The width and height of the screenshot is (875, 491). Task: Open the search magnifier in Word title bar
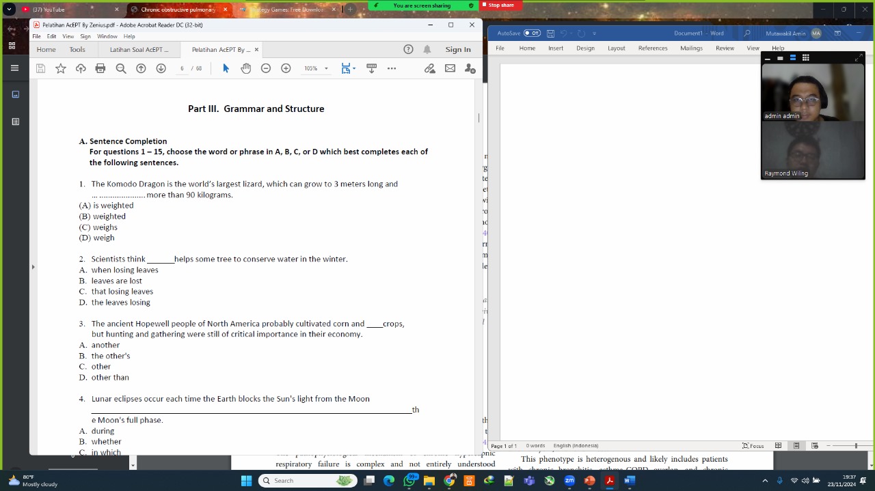(x=747, y=33)
